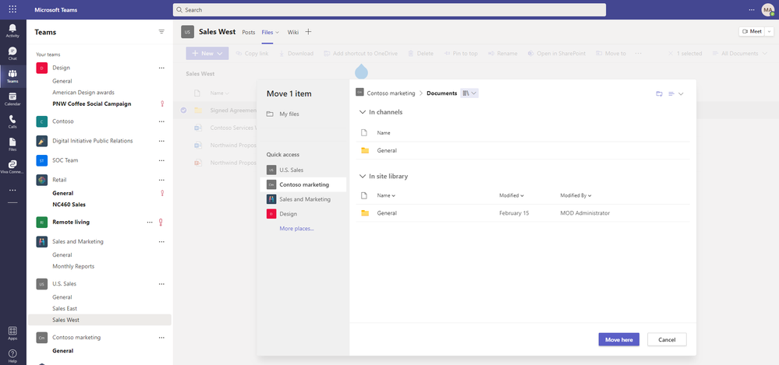Open the Sales East channel
The image size is (779, 365).
click(65, 309)
